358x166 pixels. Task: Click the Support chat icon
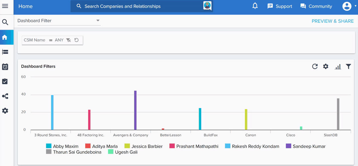tap(270, 6)
